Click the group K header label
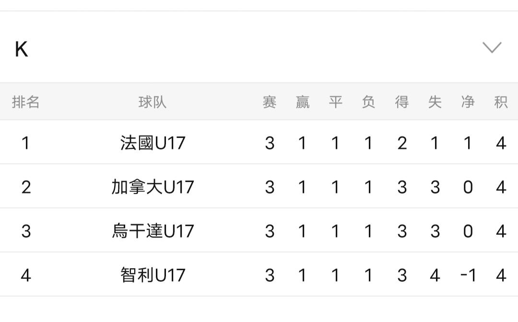The image size is (518, 322). click(22, 49)
